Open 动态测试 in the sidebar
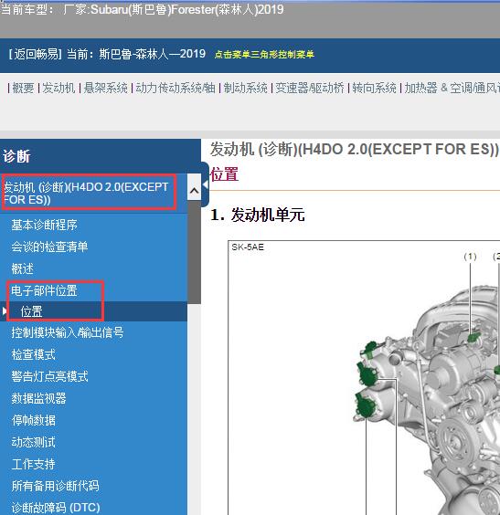 click(33, 442)
